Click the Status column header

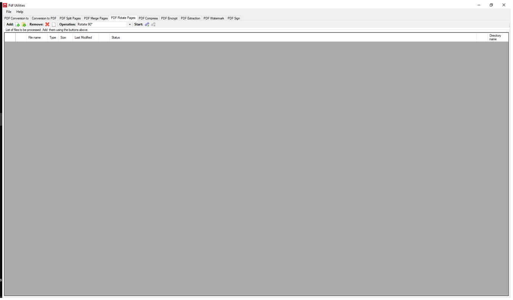click(115, 37)
